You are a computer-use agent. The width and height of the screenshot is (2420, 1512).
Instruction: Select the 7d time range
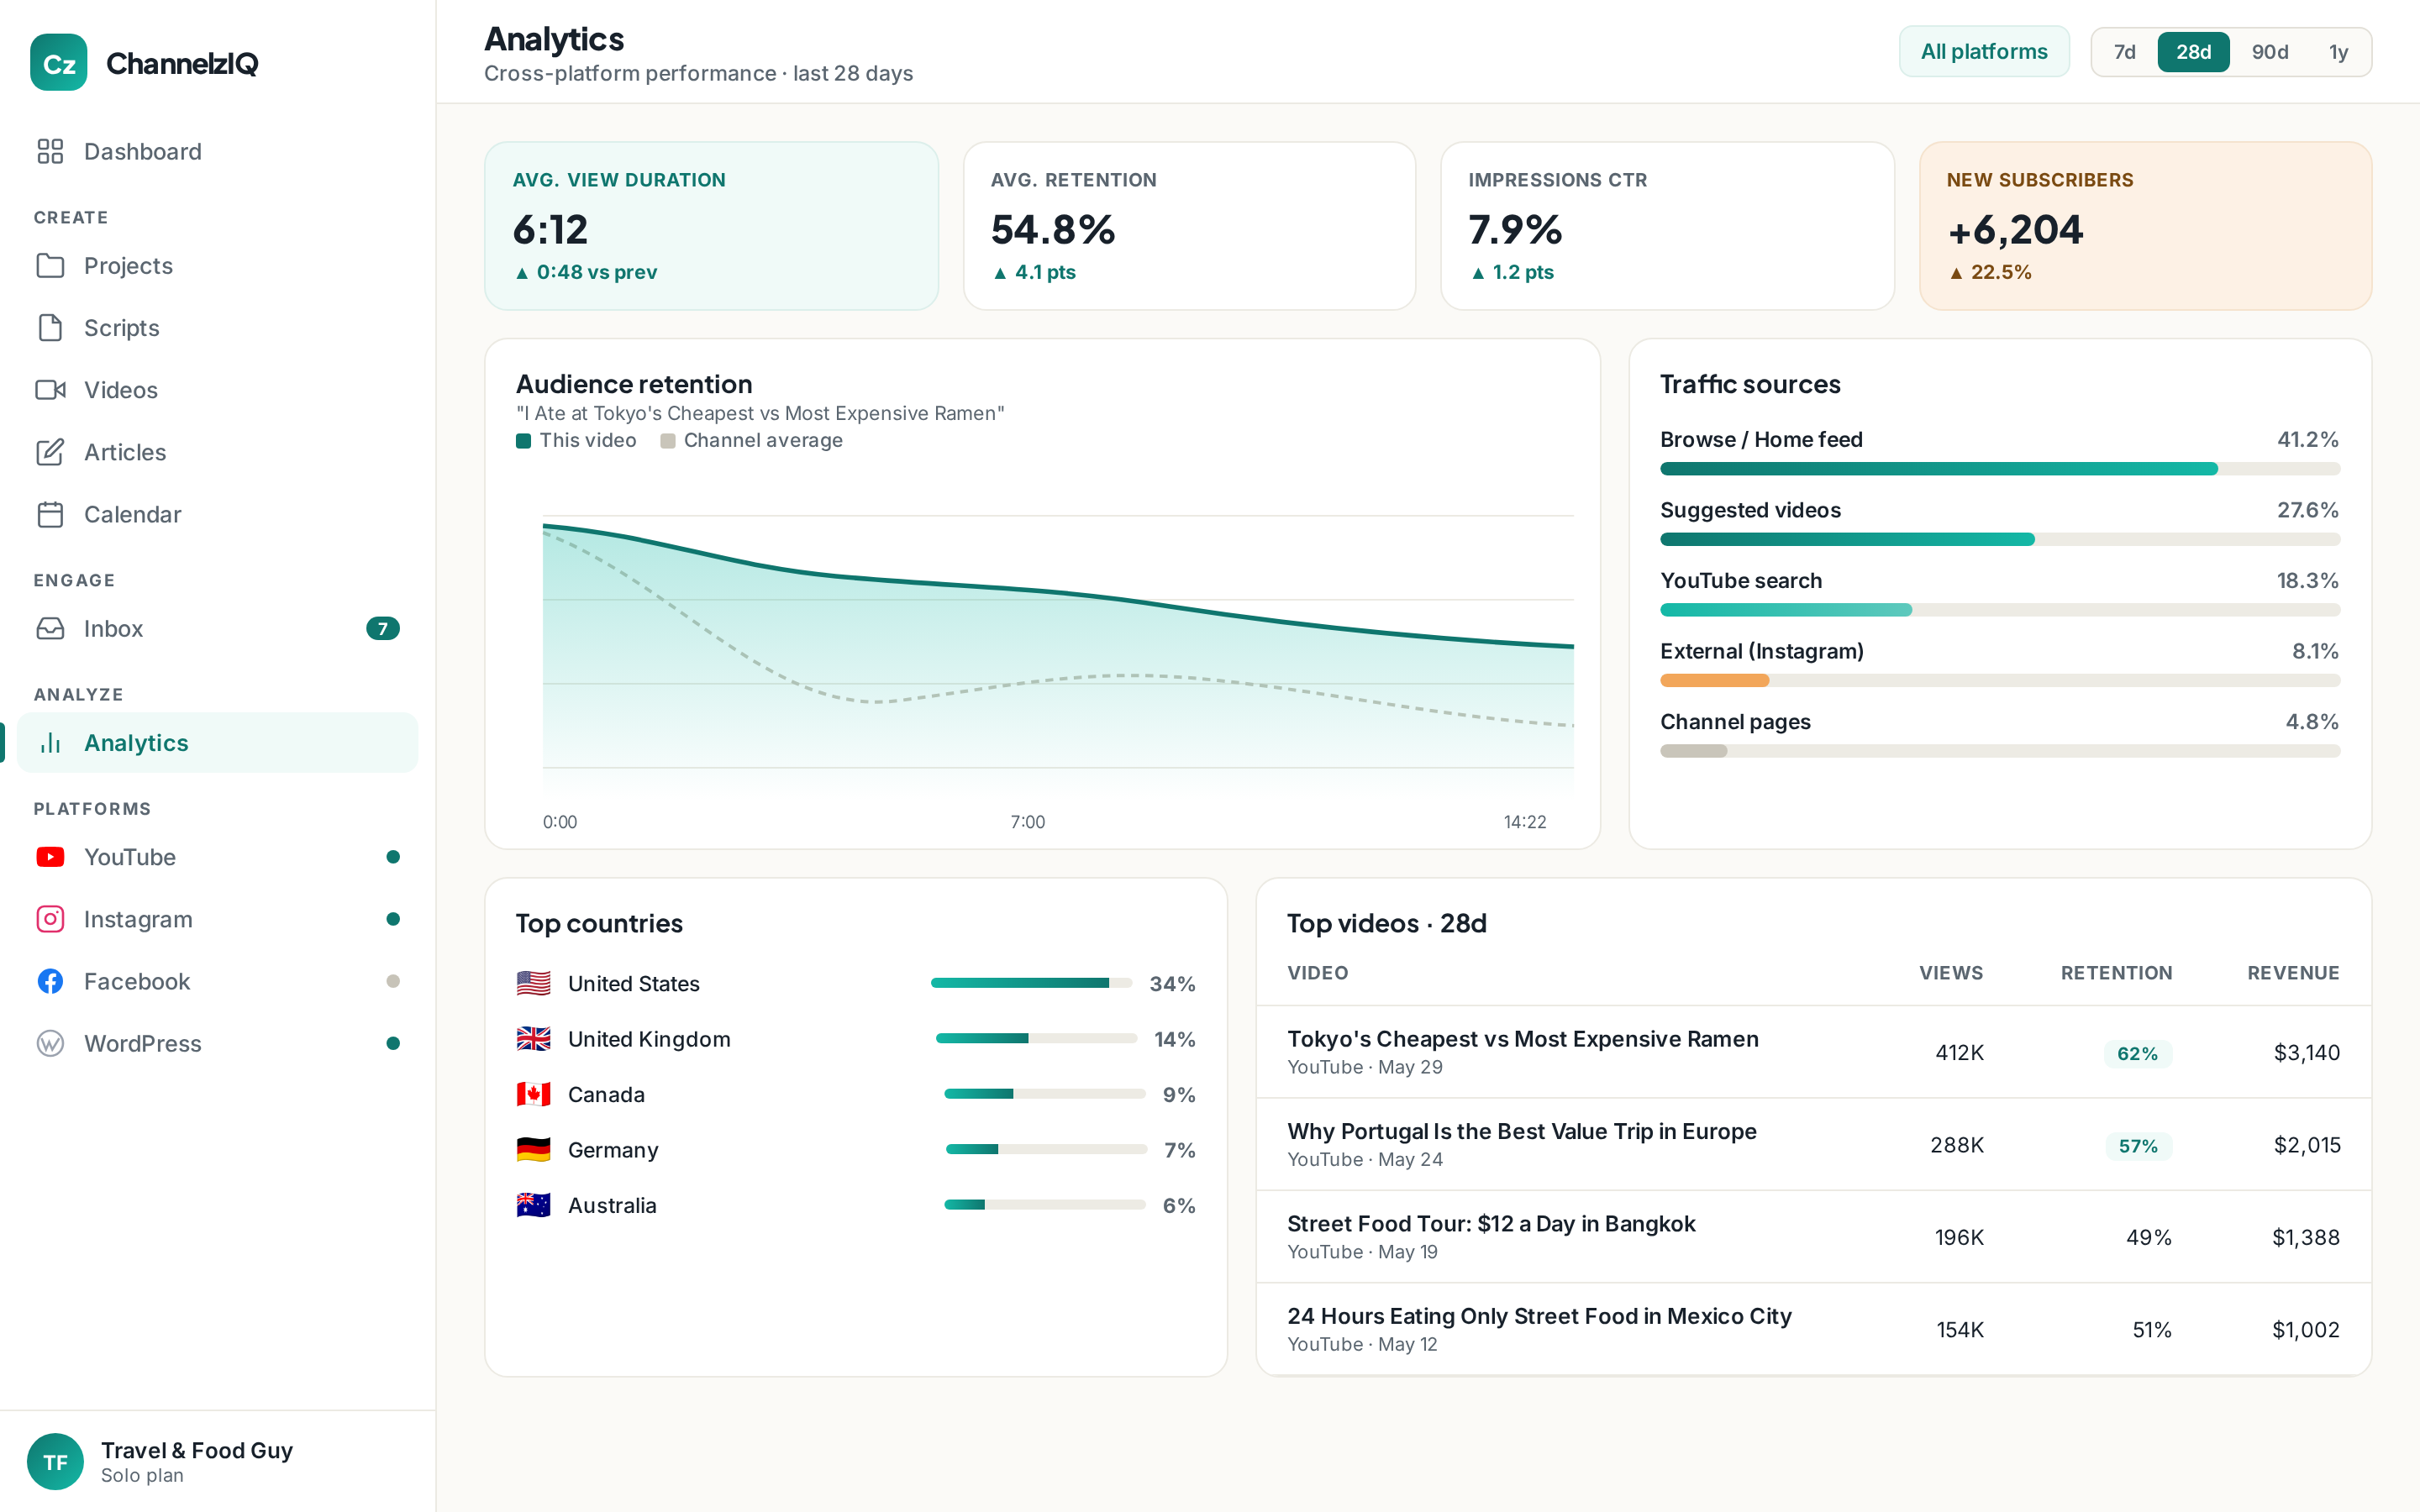[x=2124, y=52]
